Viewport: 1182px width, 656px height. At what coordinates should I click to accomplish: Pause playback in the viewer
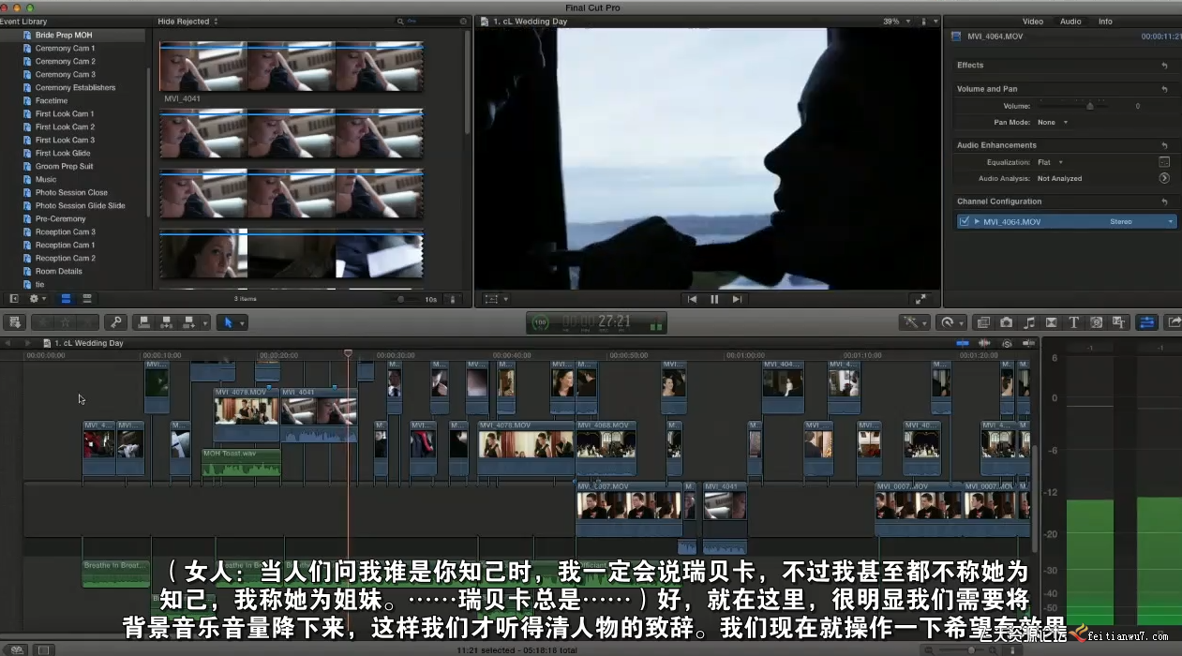[714, 299]
